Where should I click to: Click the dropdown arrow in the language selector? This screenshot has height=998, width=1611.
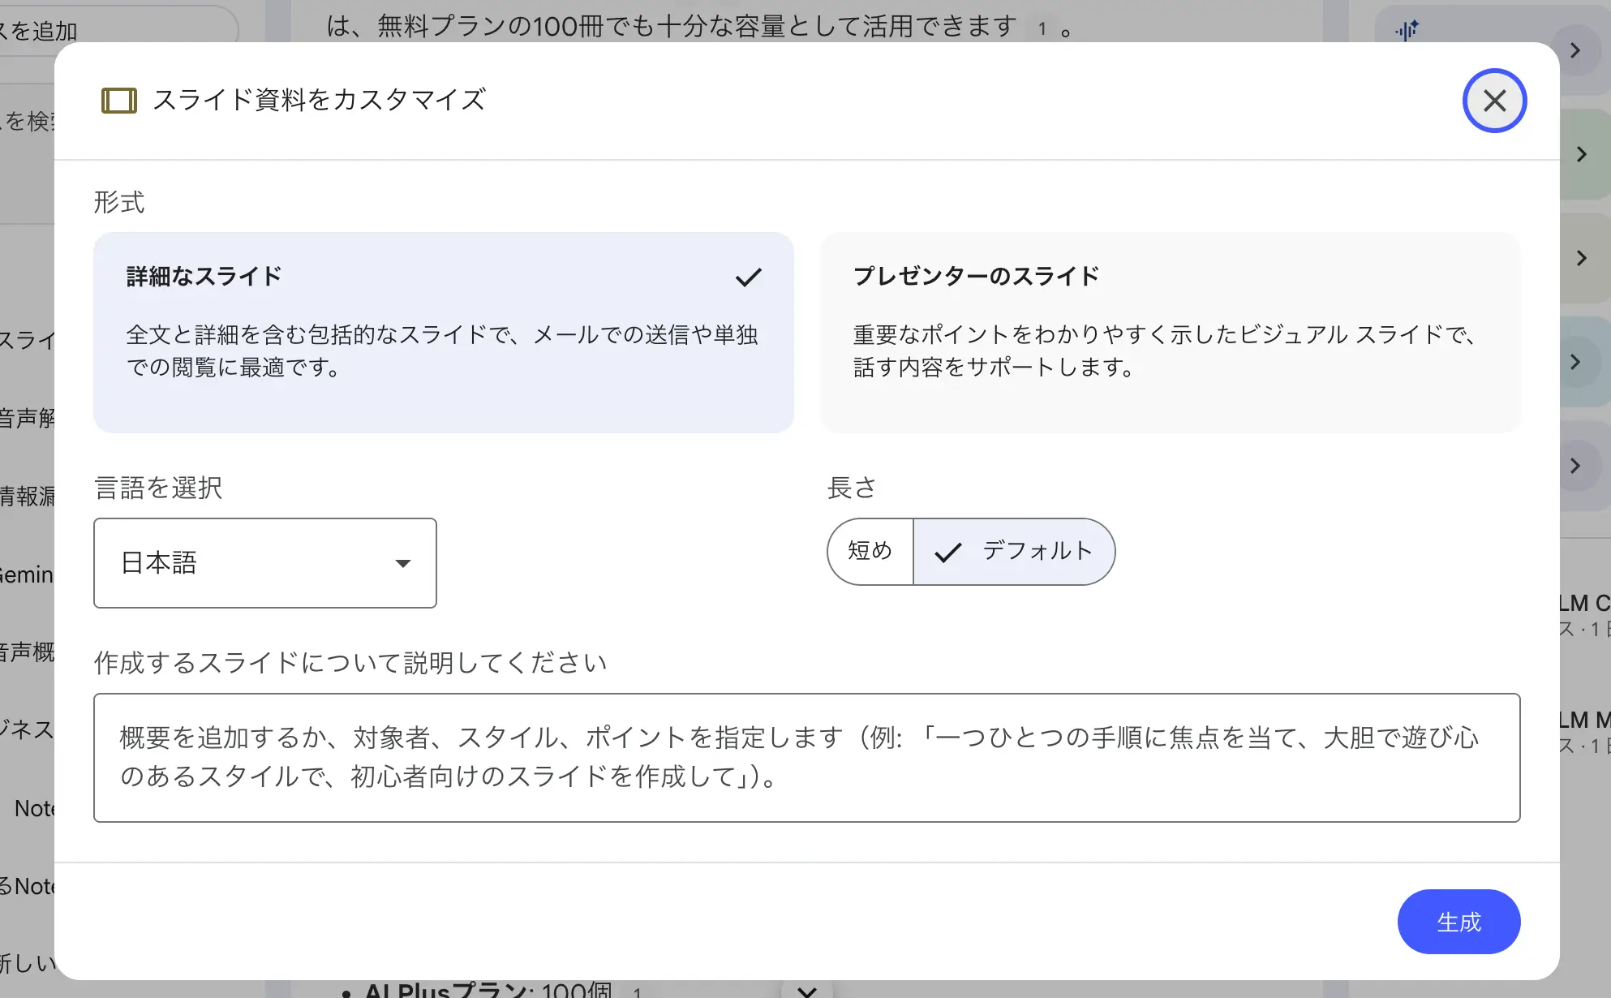click(x=403, y=563)
